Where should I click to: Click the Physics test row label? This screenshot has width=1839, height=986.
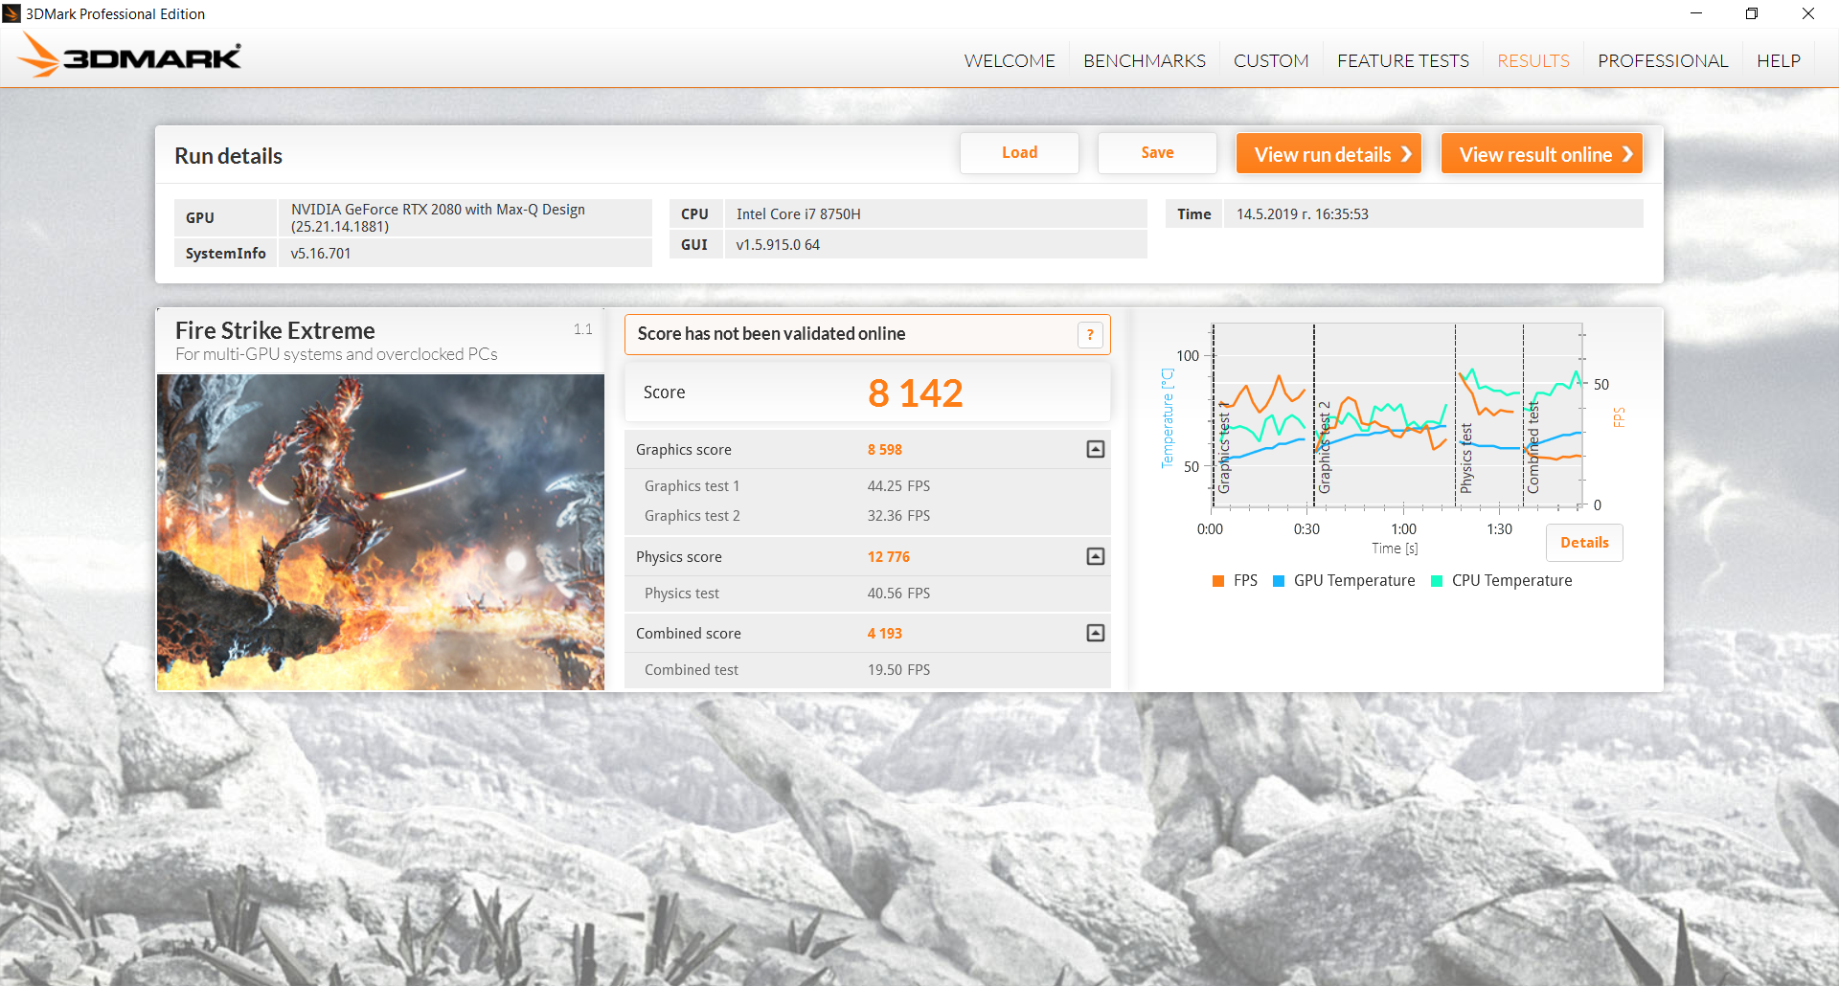point(682,594)
